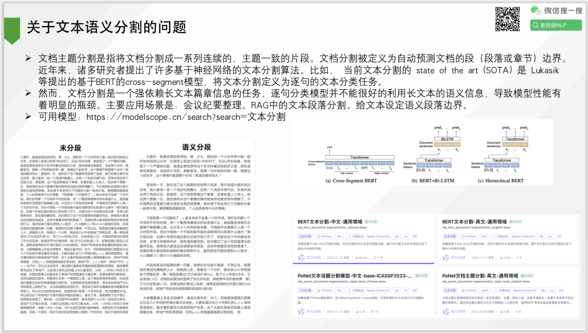
Task: Click the green 老刘说NLP search field
Action: point(556,25)
